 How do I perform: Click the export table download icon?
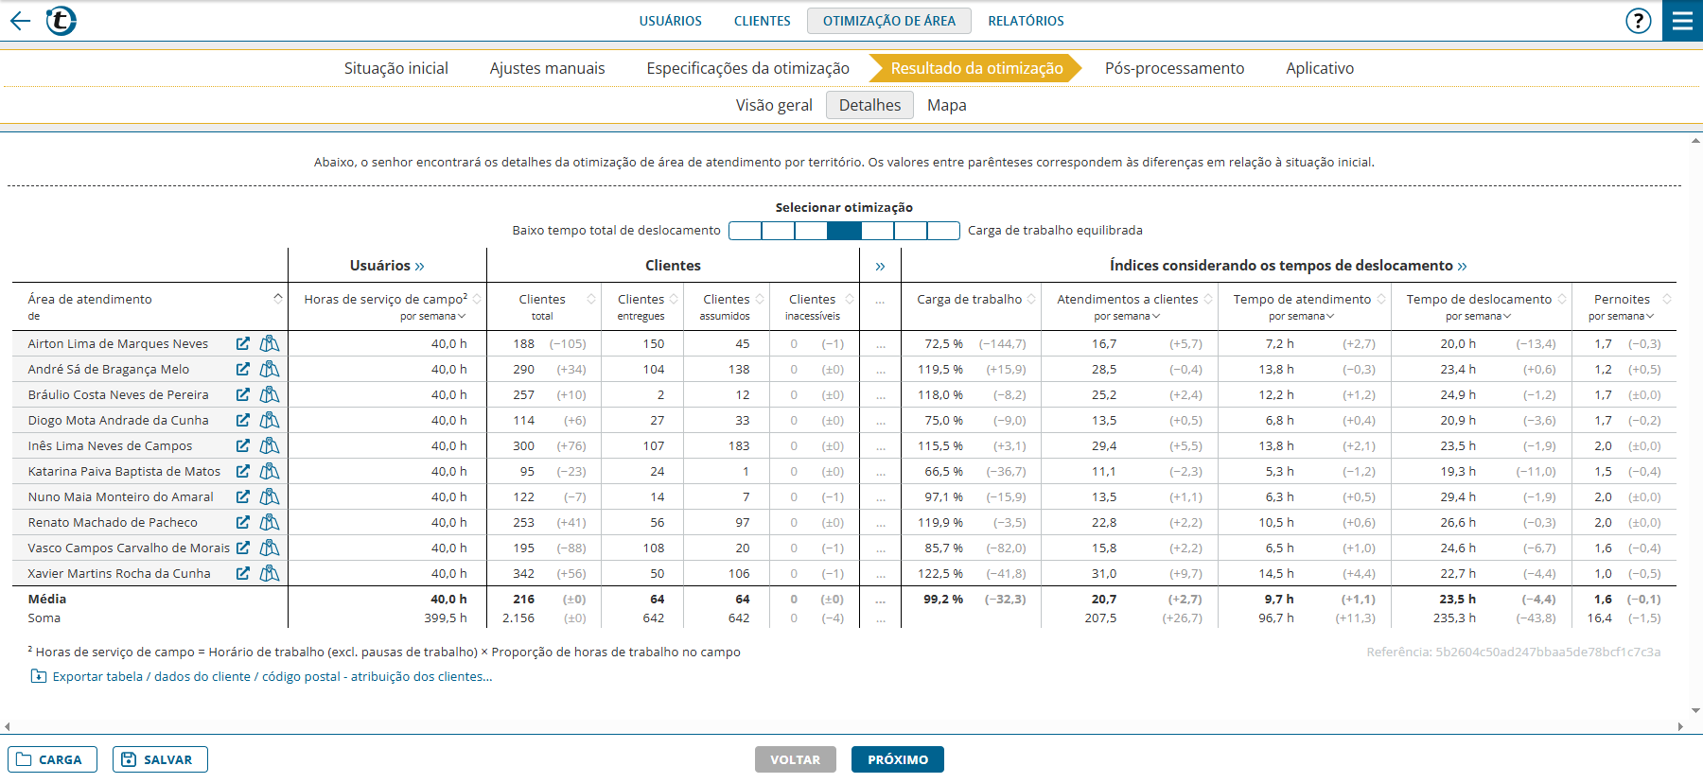pyautogui.click(x=39, y=676)
